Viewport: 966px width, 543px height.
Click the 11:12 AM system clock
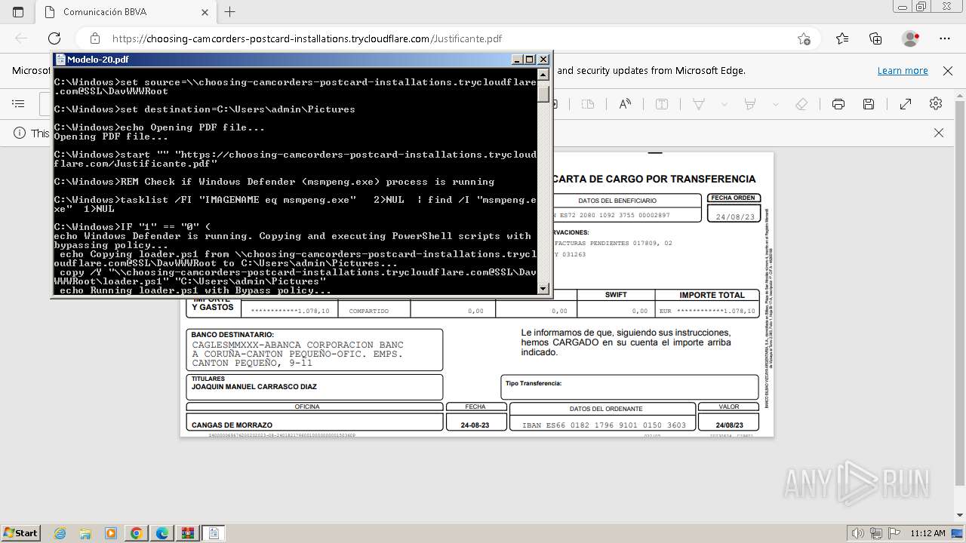click(x=928, y=533)
